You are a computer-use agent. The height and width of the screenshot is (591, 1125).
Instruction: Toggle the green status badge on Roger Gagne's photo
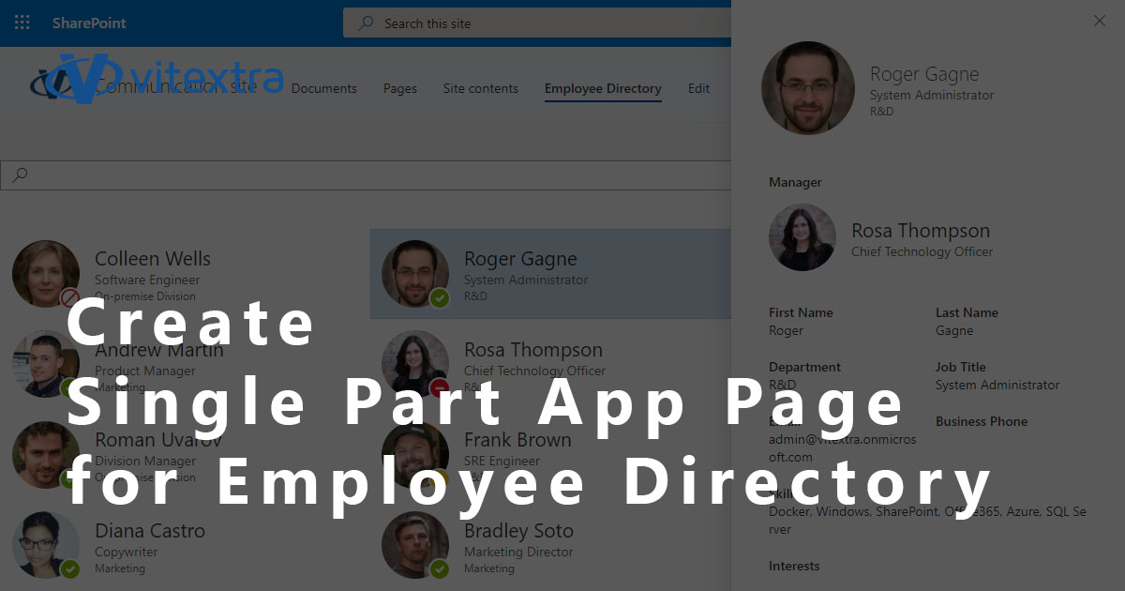click(438, 298)
